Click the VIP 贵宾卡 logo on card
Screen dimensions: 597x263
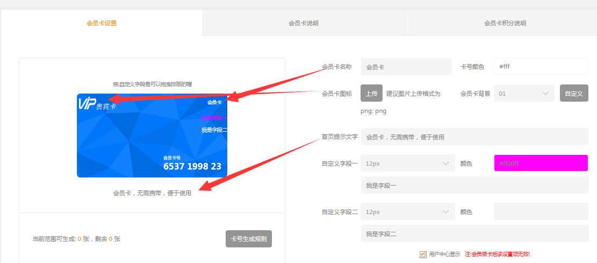click(x=97, y=103)
